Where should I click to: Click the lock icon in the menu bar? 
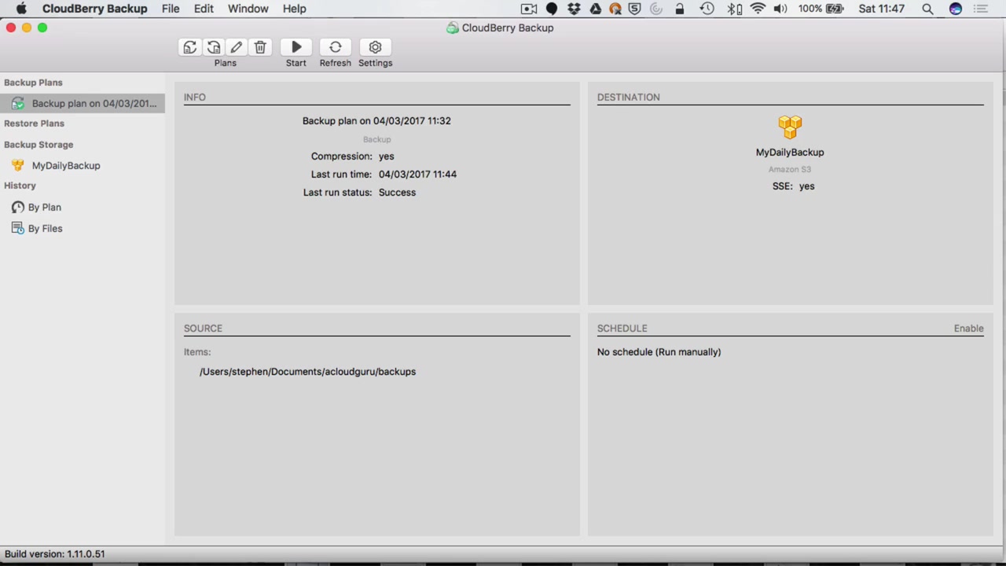(680, 9)
